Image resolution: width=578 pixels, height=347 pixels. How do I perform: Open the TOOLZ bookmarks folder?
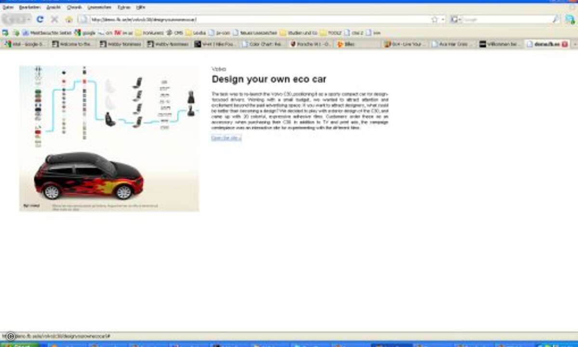point(331,33)
